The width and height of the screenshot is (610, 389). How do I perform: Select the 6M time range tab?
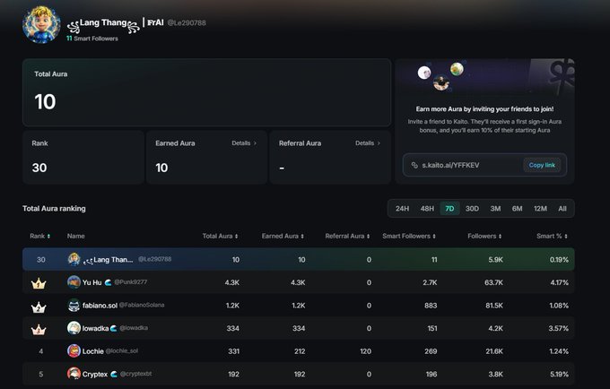coord(517,209)
